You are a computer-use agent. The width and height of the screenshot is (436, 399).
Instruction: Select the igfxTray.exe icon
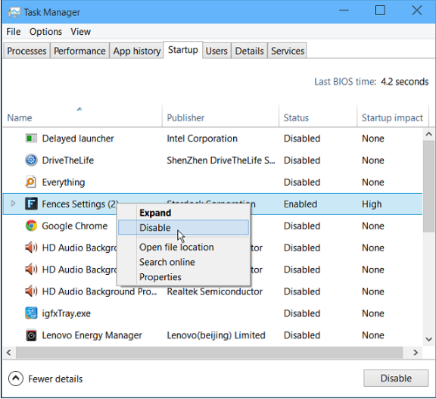(x=31, y=313)
